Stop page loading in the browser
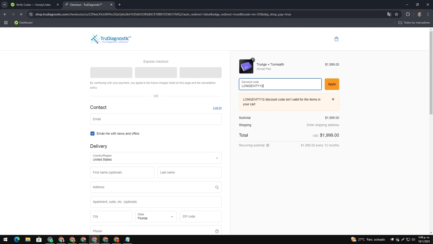The width and height of the screenshot is (433, 244). [21, 14]
